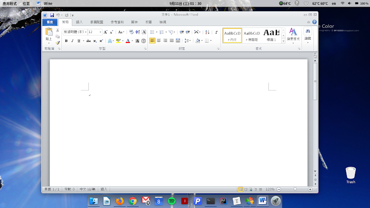The height and width of the screenshot is (208, 370).
Task: Zoom out with the minus button
Action: tap(279, 190)
